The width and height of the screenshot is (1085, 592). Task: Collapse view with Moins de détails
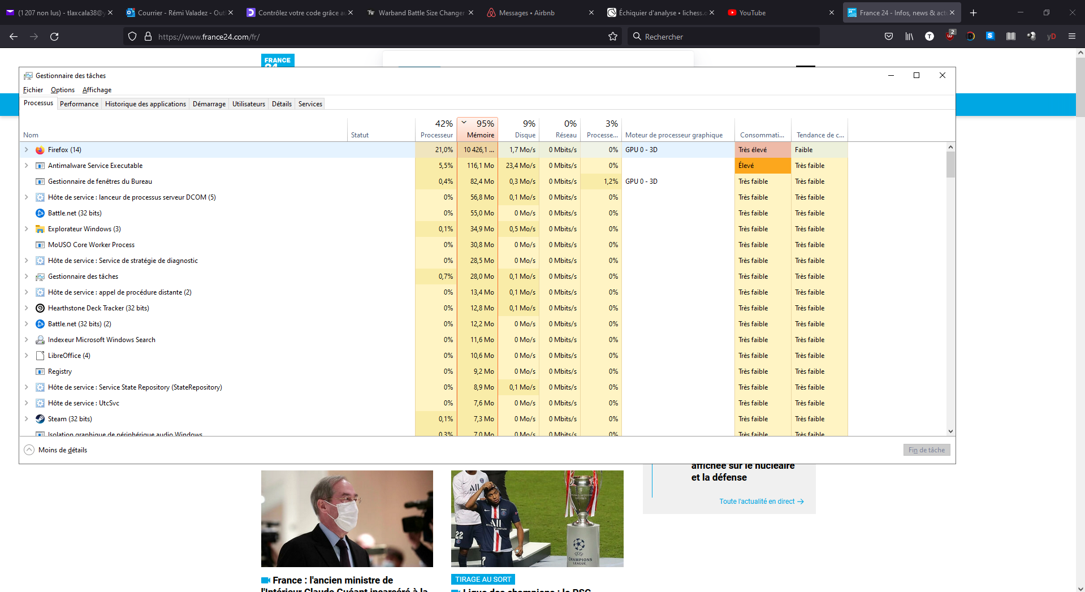tap(55, 450)
